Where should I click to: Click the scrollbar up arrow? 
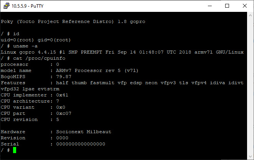250,15
